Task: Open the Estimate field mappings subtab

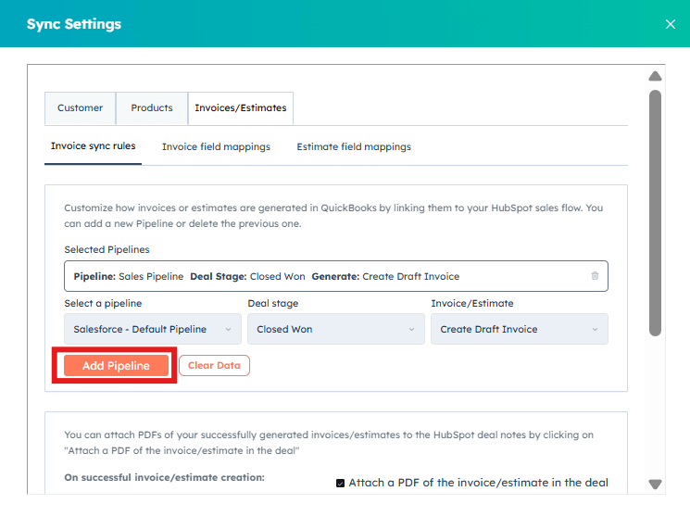Action: point(354,147)
